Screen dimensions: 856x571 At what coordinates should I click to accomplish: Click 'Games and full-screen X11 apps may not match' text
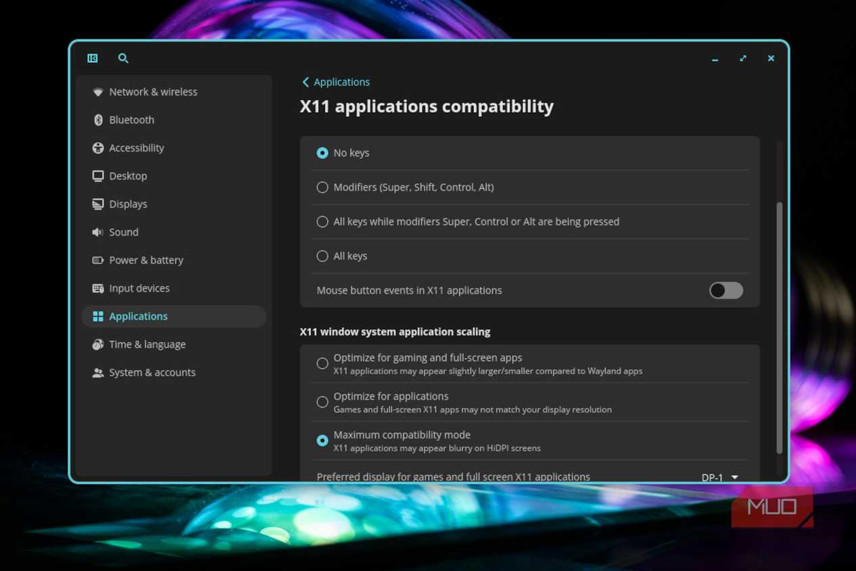coord(473,409)
